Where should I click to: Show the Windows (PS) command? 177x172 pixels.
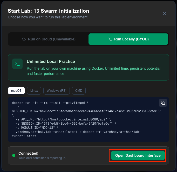(56, 91)
